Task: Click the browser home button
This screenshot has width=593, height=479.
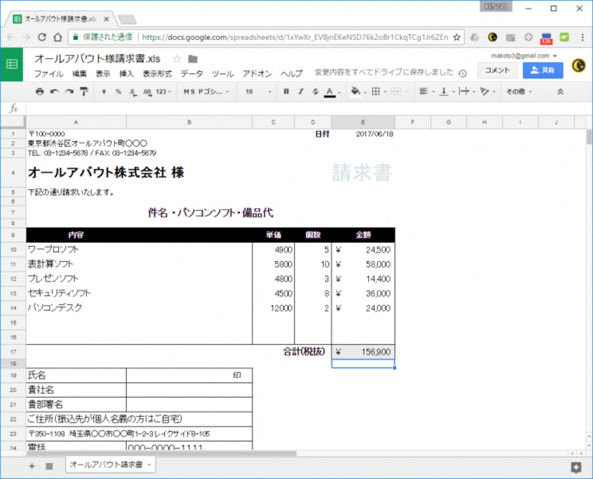Action: coord(58,37)
